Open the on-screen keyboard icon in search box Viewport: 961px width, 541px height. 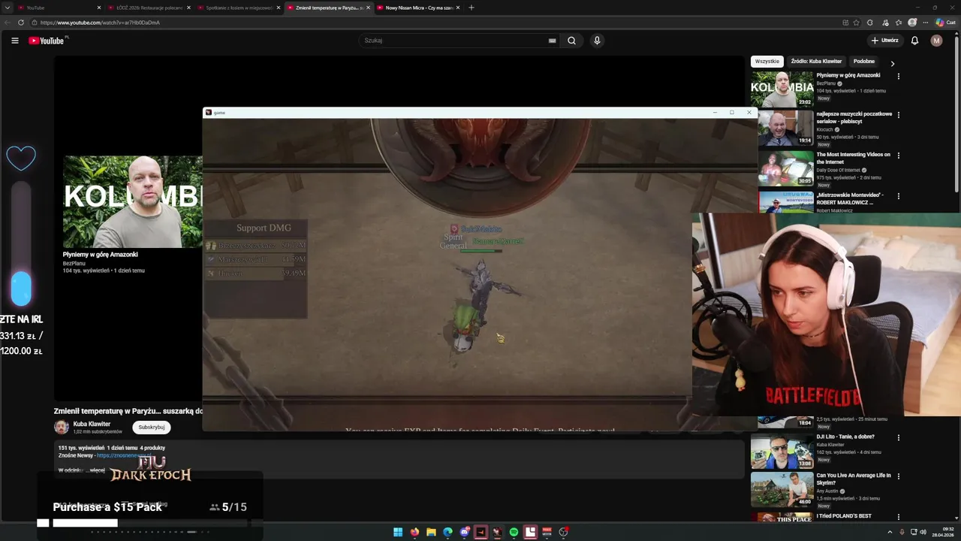553,41
